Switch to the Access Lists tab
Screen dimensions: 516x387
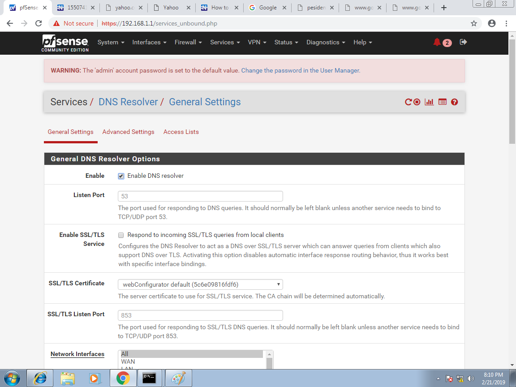(181, 132)
